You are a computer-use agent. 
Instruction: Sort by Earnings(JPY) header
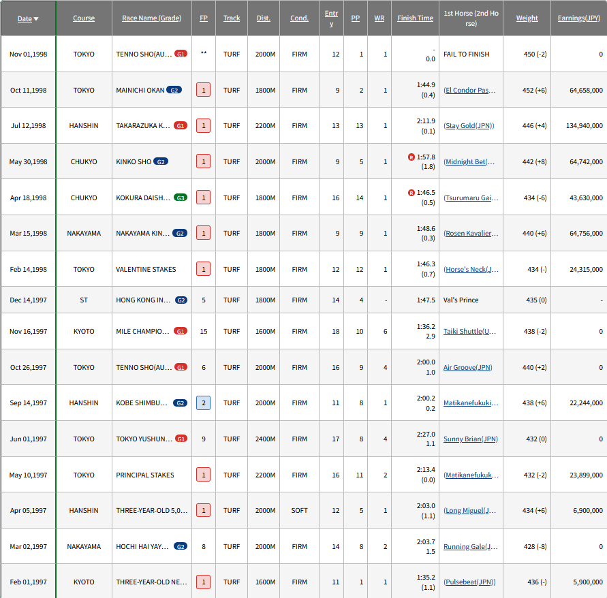tap(579, 18)
